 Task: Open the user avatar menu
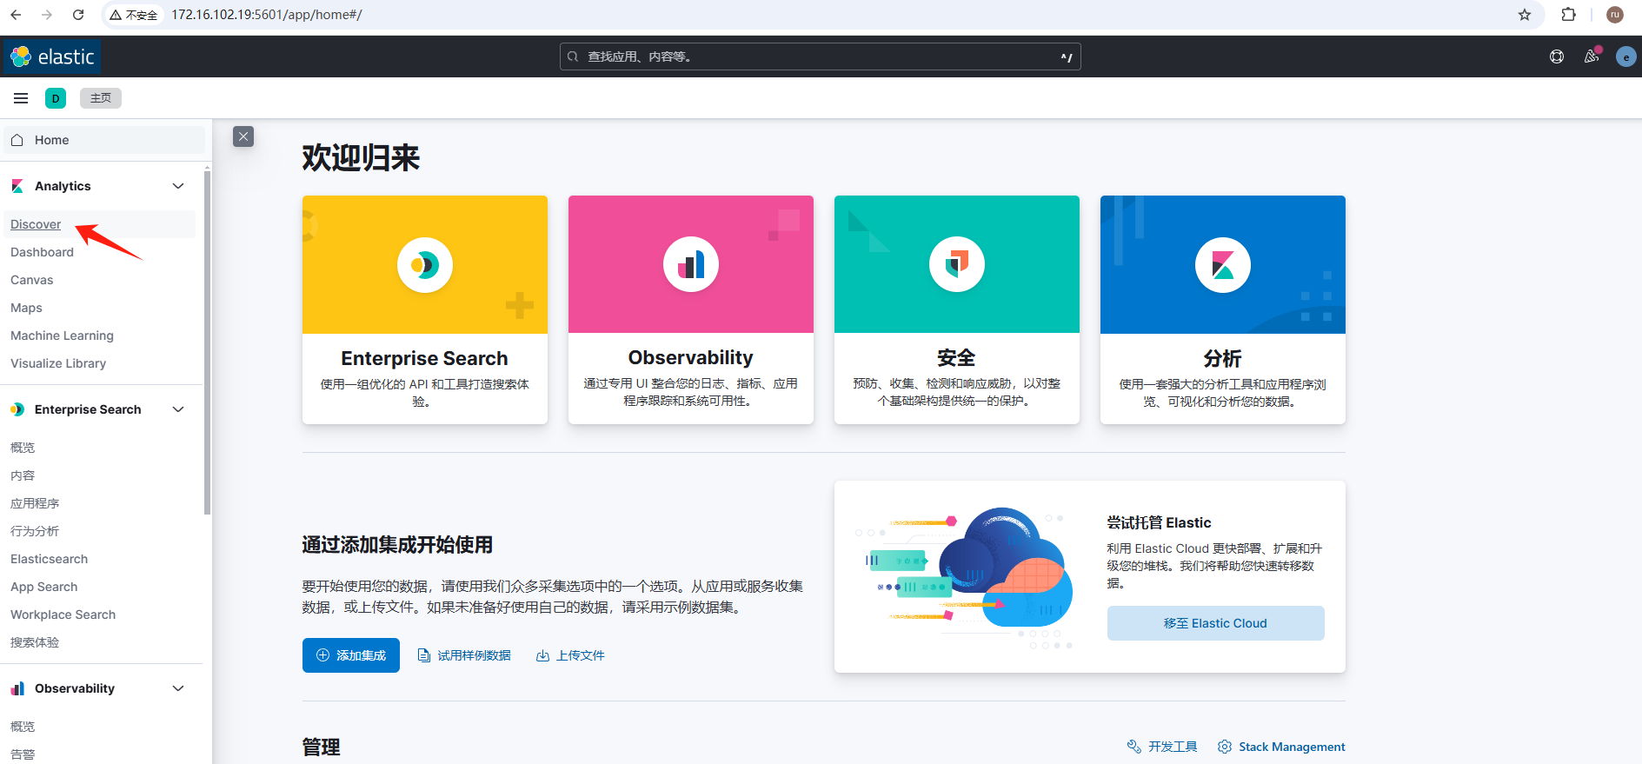point(1626,56)
